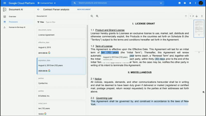The height and width of the screenshot is (116, 206).
Task: Open the top bar three-dot settings menu
Action: [195, 3]
